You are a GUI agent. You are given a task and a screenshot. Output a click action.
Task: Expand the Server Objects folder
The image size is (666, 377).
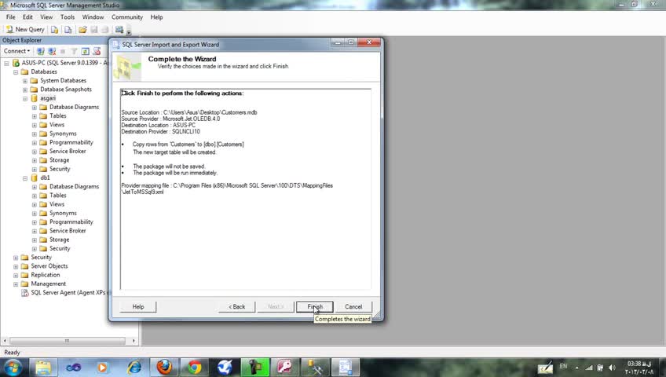(x=16, y=266)
